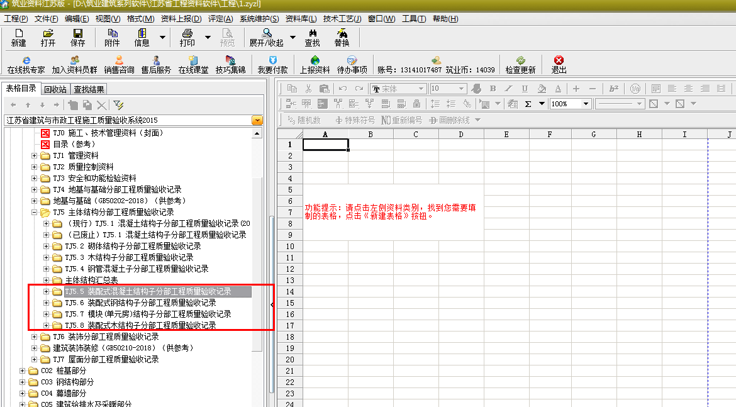Expand the TJ6 装饰分部工程 tree node
Image resolution: width=736 pixels, height=407 pixels.
click(35, 337)
